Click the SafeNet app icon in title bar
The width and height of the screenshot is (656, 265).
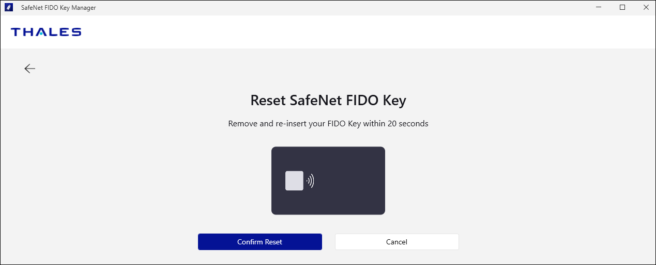click(x=9, y=8)
